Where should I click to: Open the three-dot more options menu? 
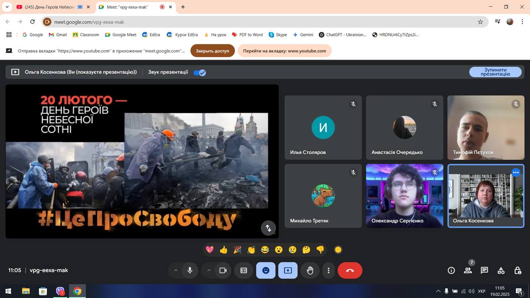click(x=328, y=270)
